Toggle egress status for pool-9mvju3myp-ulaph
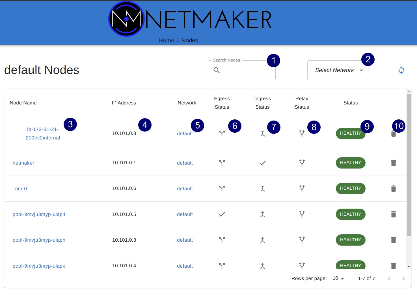This screenshot has height=295, width=417. pos(222,240)
